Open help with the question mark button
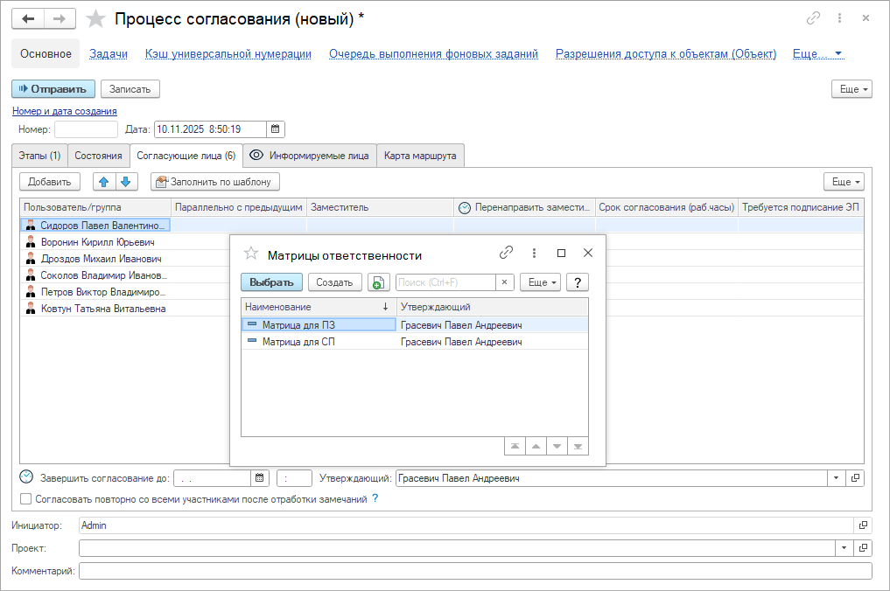The height and width of the screenshot is (591, 890). coord(577,282)
